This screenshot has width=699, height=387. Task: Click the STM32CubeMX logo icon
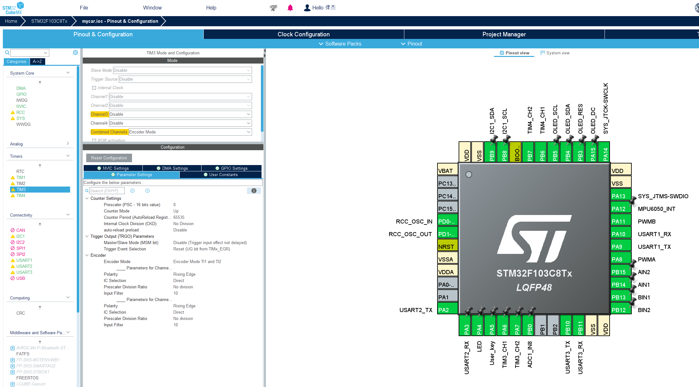click(x=13, y=8)
